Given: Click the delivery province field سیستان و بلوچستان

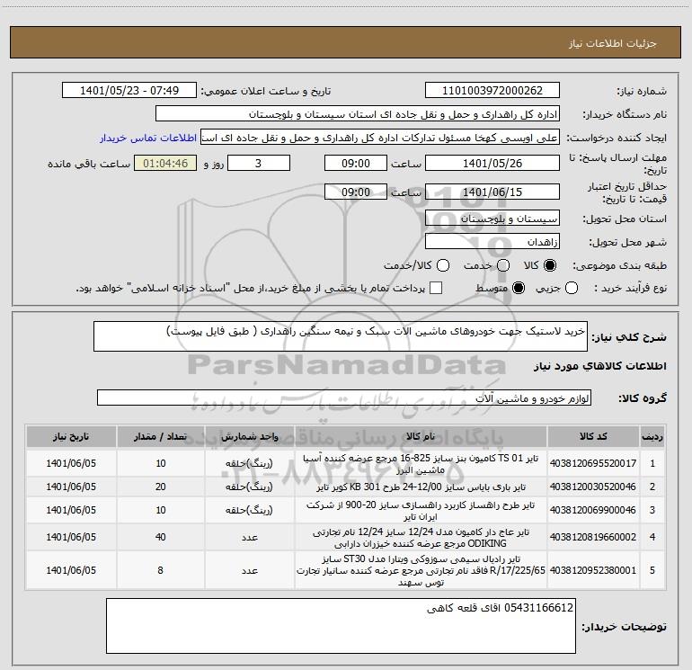Looking at the screenshot, I should pos(492,219).
